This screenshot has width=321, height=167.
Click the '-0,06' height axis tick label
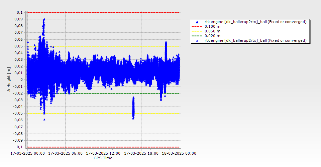18,120
